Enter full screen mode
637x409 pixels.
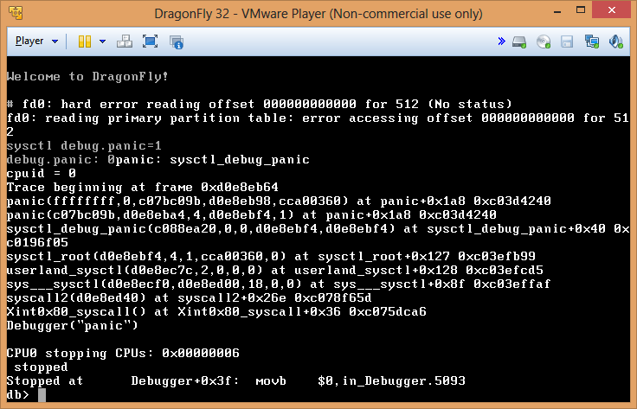coord(150,42)
